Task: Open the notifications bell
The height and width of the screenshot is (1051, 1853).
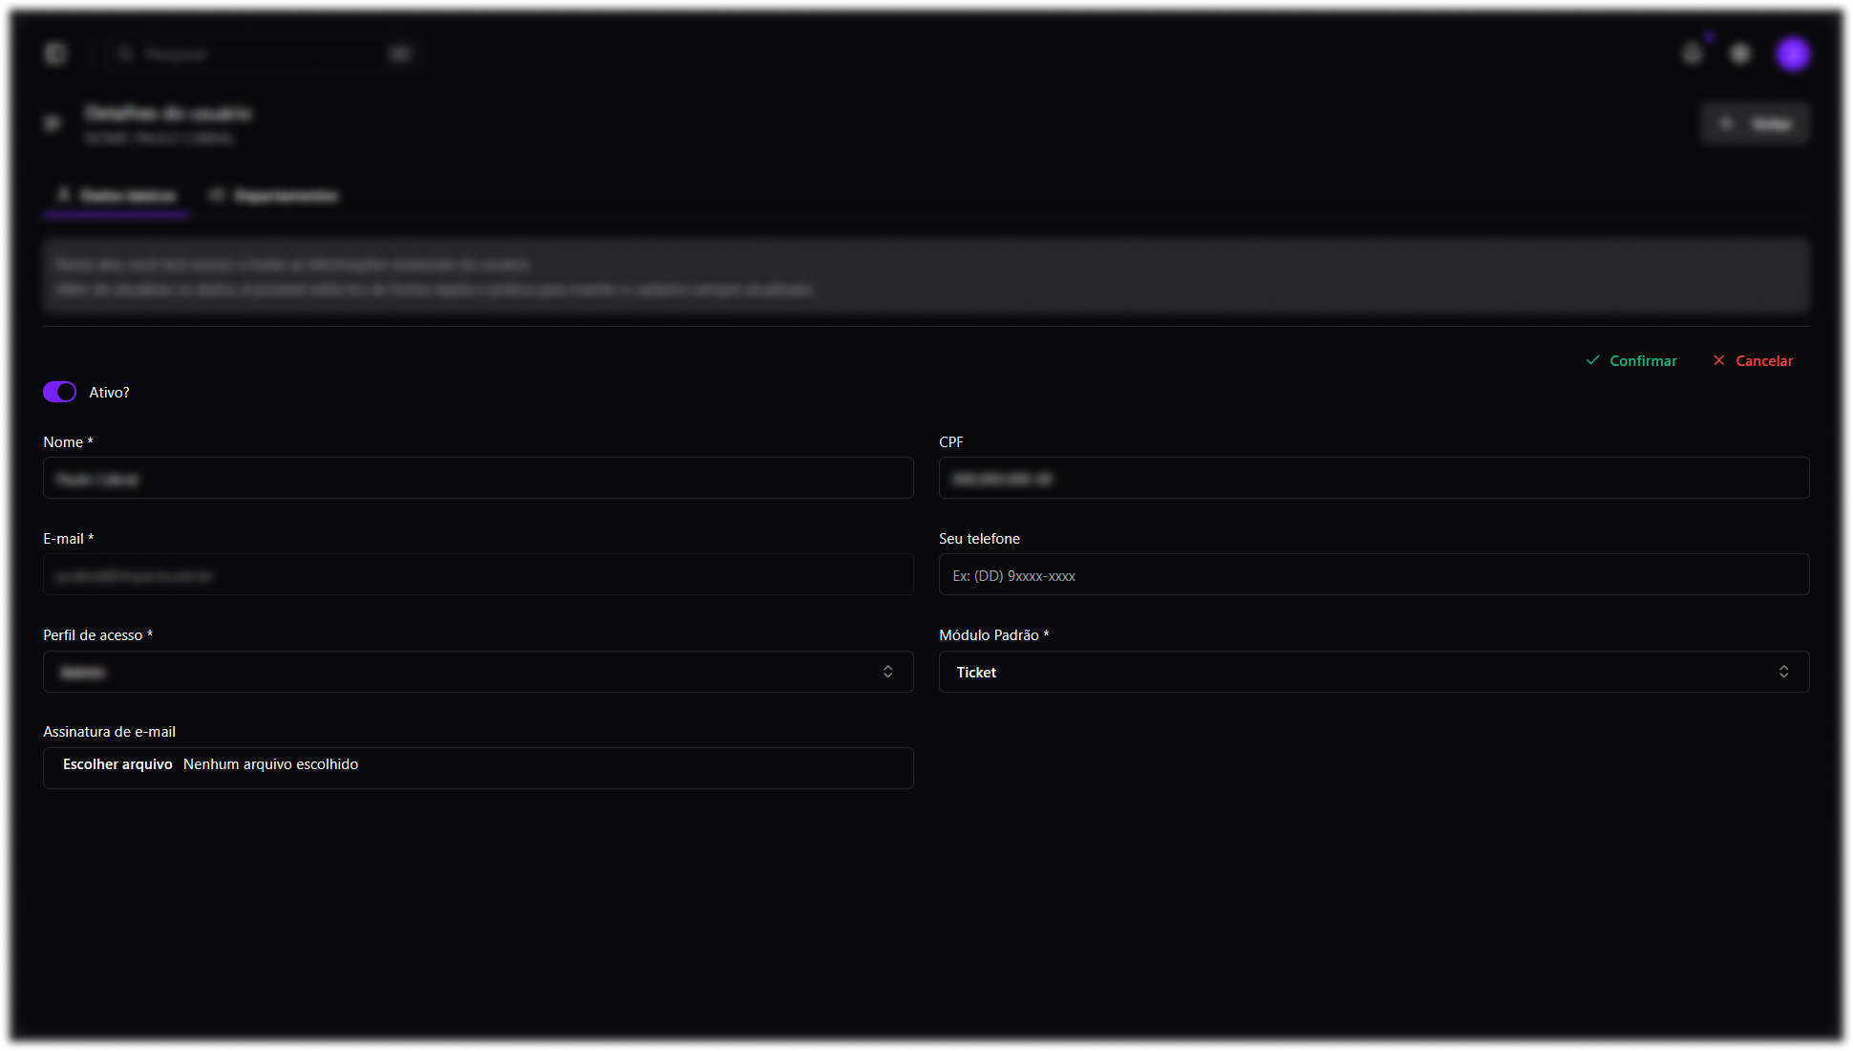Action: [1693, 54]
